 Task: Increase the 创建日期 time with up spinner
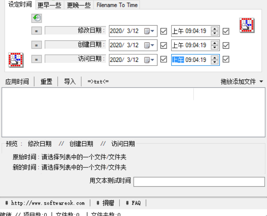[x=215, y=43]
